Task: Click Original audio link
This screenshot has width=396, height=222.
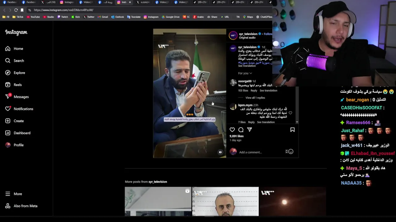Action: (x=247, y=38)
